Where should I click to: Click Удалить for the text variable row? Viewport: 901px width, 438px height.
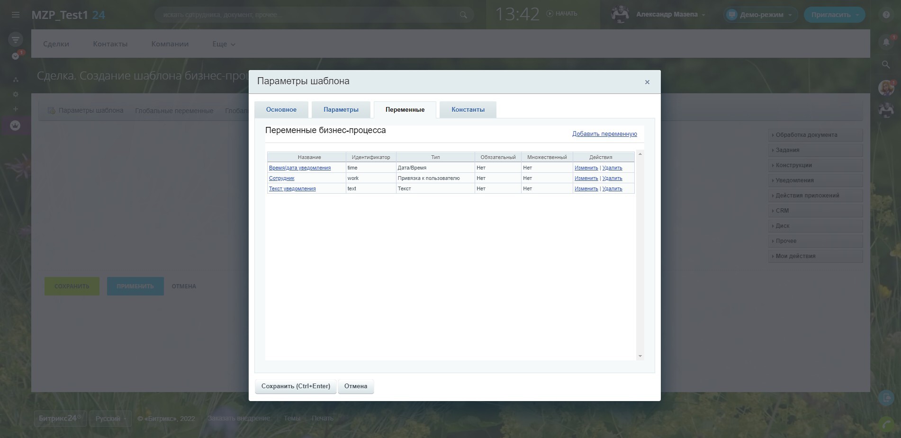click(x=613, y=188)
